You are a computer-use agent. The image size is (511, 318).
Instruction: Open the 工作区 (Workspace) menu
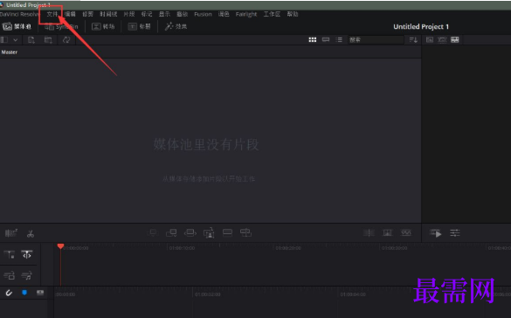(272, 14)
